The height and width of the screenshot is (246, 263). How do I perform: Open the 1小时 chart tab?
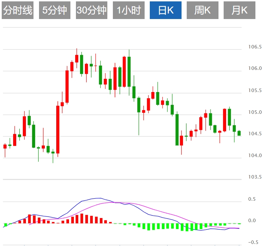coord(129,10)
